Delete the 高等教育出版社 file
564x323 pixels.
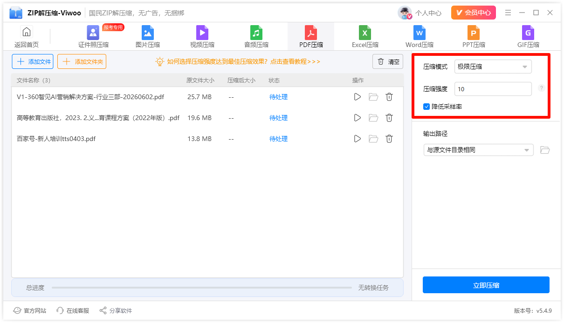(389, 118)
